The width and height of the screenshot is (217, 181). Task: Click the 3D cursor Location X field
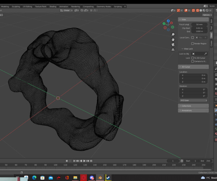click(x=193, y=75)
